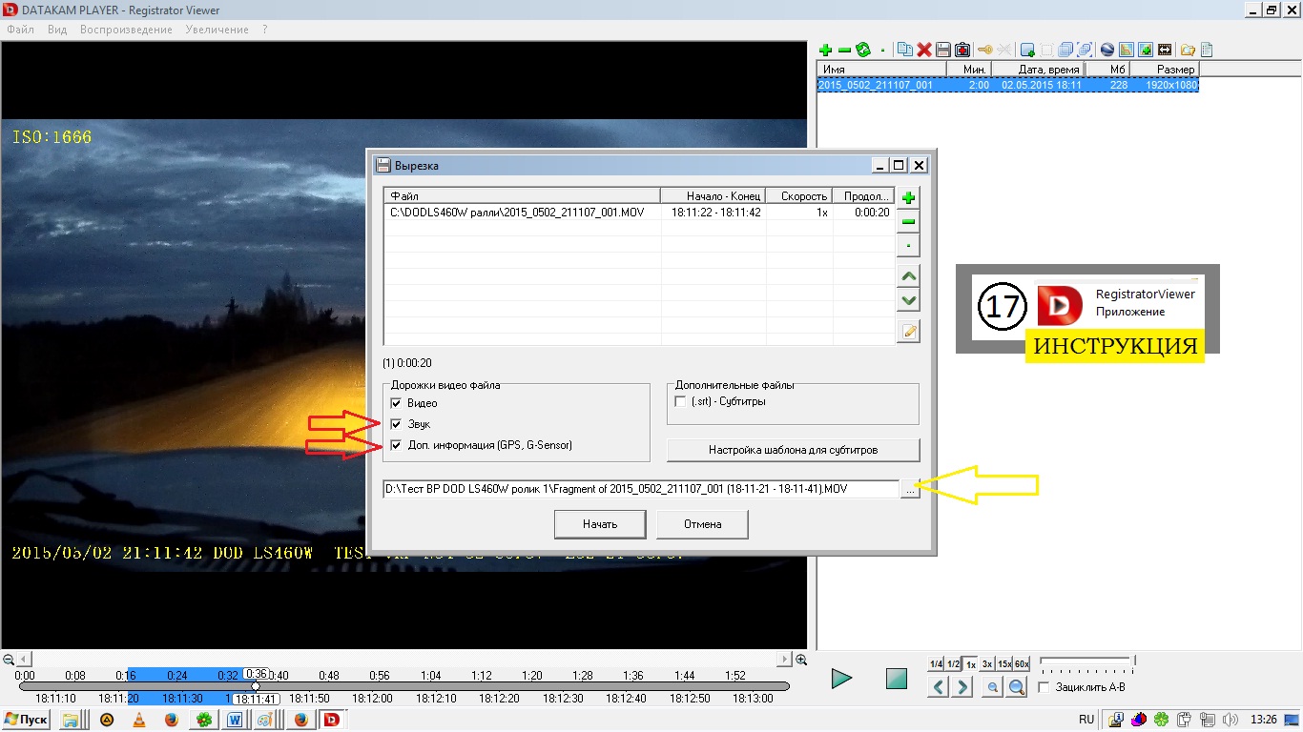Viewport: 1303px width, 732px height.
Task: Select 3x playback speed button
Action: point(987,664)
